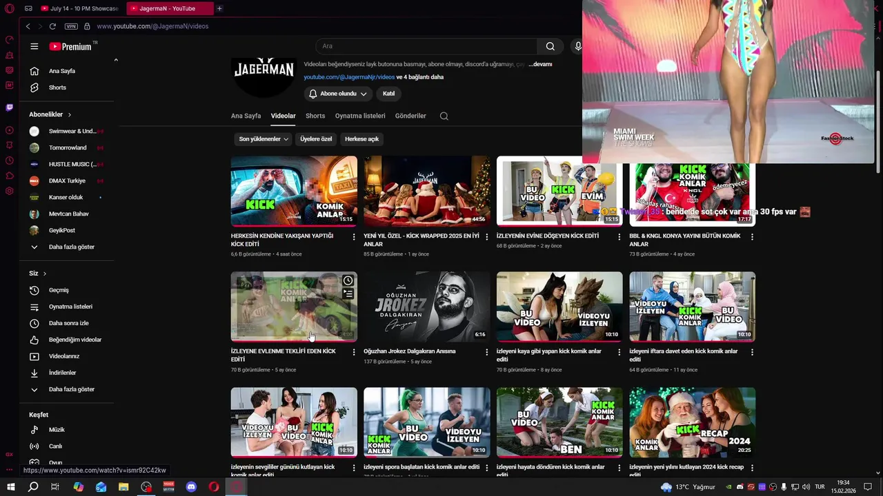Click the VPN badge in address bar
The width and height of the screenshot is (883, 496).
click(71, 26)
